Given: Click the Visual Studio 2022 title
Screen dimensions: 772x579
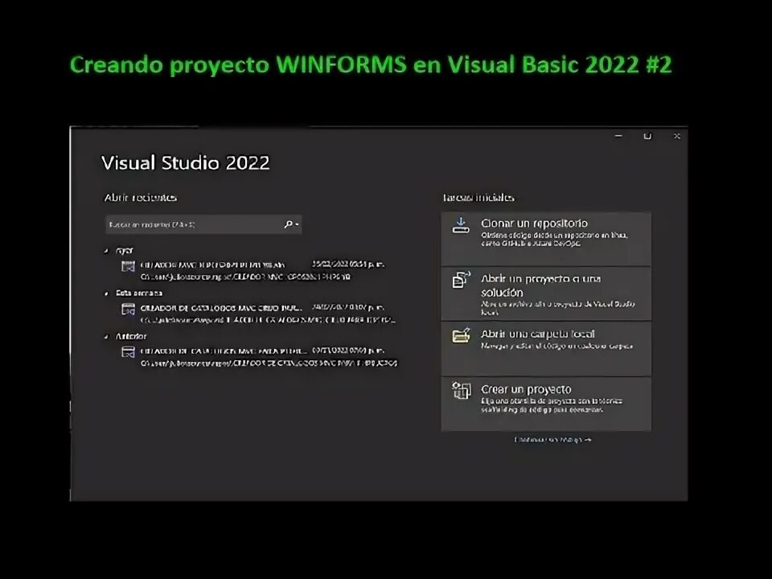Looking at the screenshot, I should pyautogui.click(x=186, y=163).
